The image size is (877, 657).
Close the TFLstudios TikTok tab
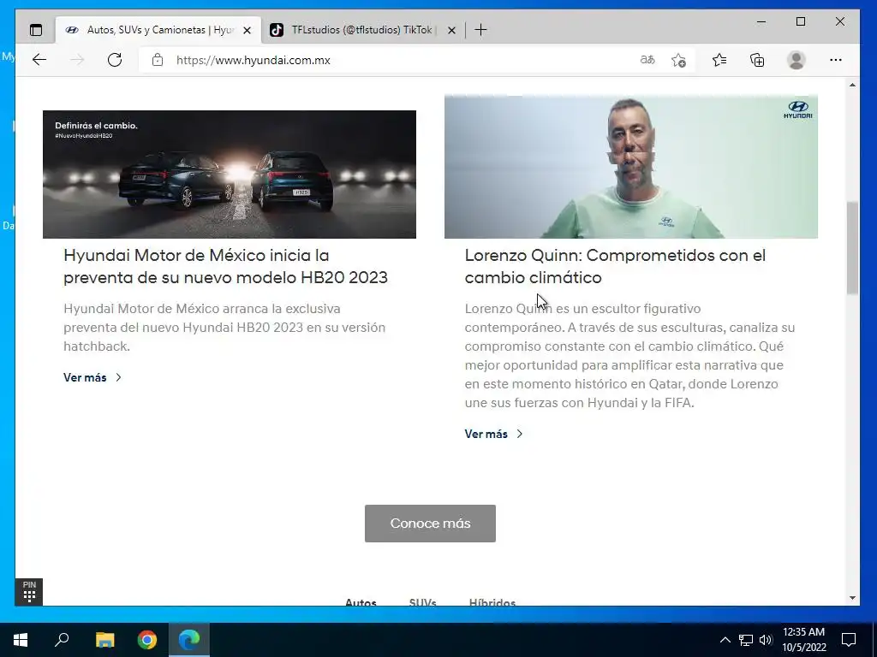click(x=451, y=30)
